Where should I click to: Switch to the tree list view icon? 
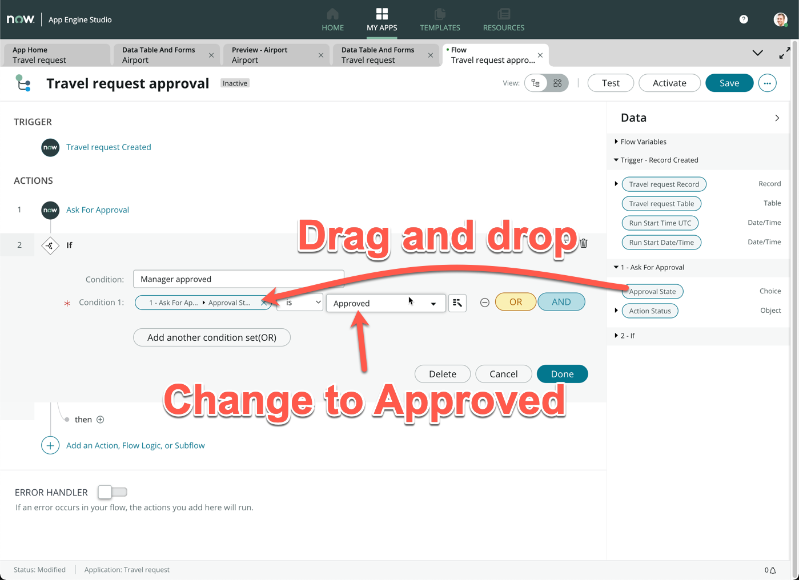(x=536, y=83)
